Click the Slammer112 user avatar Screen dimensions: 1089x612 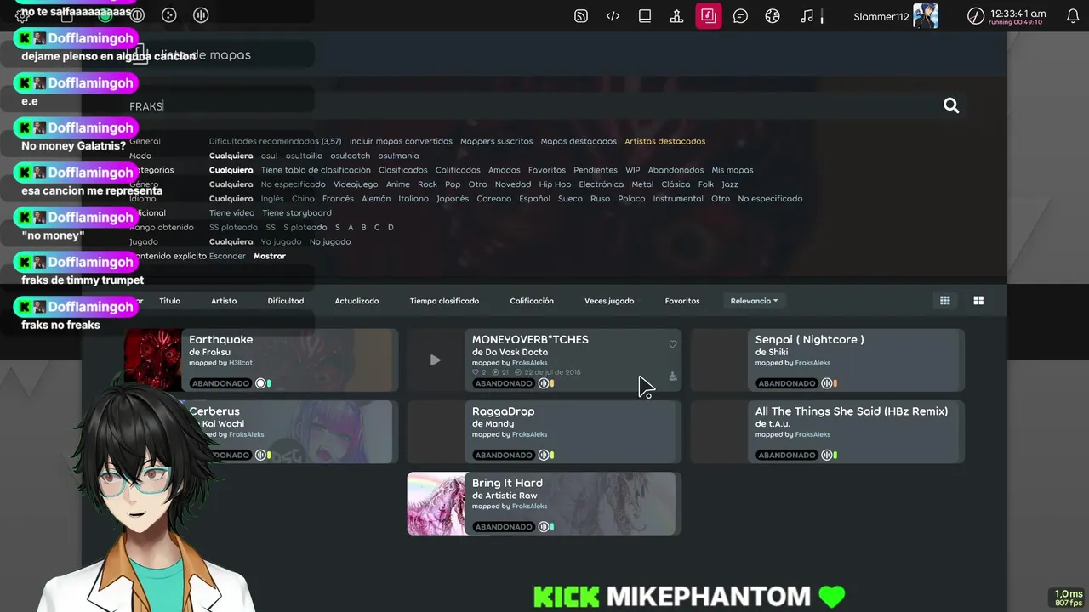point(925,15)
